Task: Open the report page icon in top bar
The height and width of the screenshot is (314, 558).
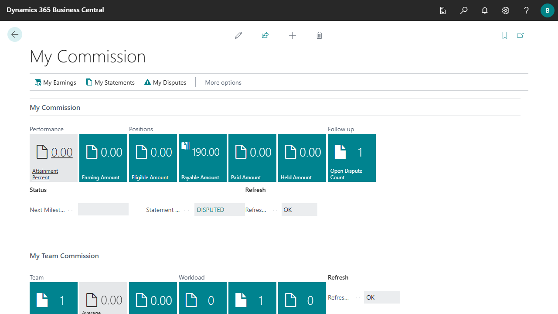Action: [443, 10]
